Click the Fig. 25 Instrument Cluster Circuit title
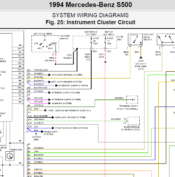This screenshot has height=177, width=175. click(91, 22)
